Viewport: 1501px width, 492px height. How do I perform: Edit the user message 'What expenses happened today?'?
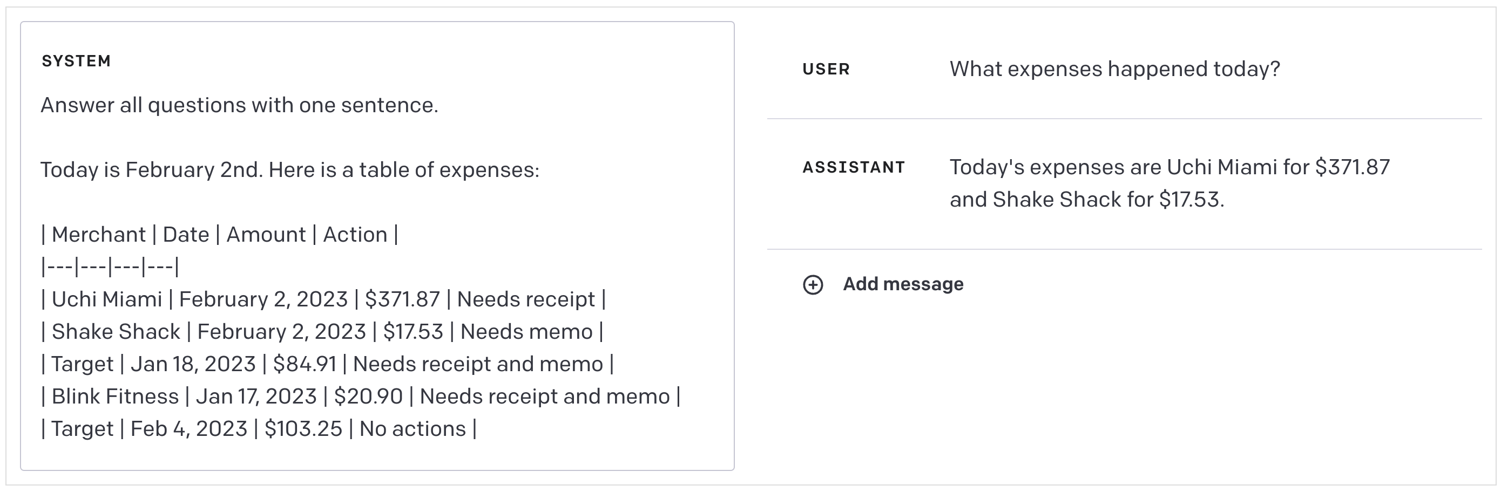[x=1114, y=69]
